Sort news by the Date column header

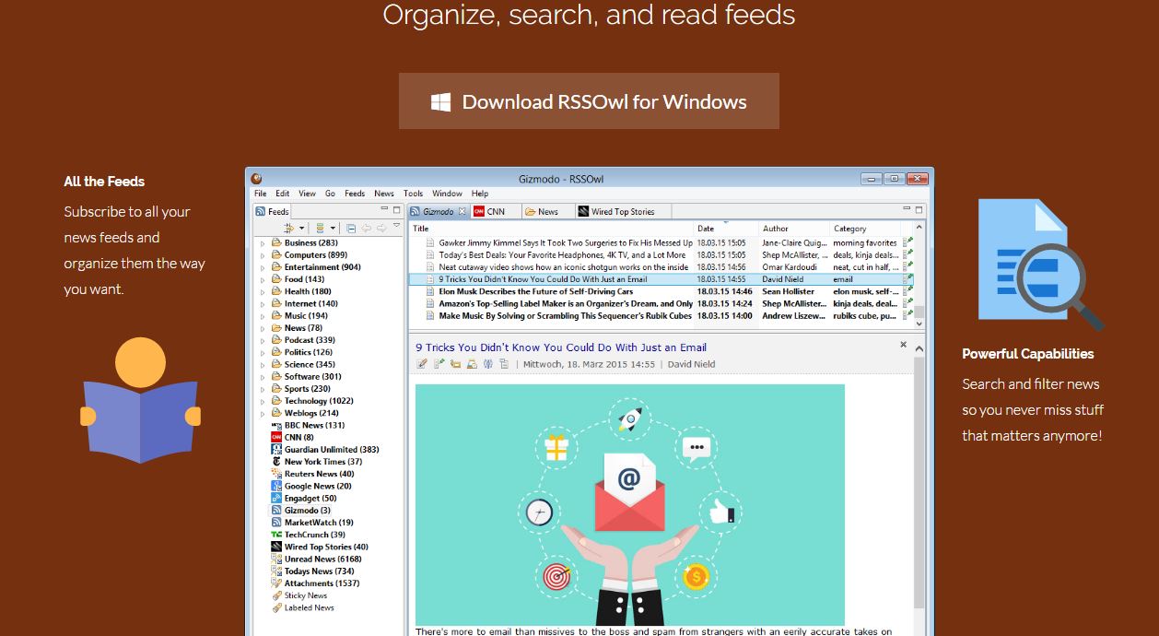tap(726, 229)
